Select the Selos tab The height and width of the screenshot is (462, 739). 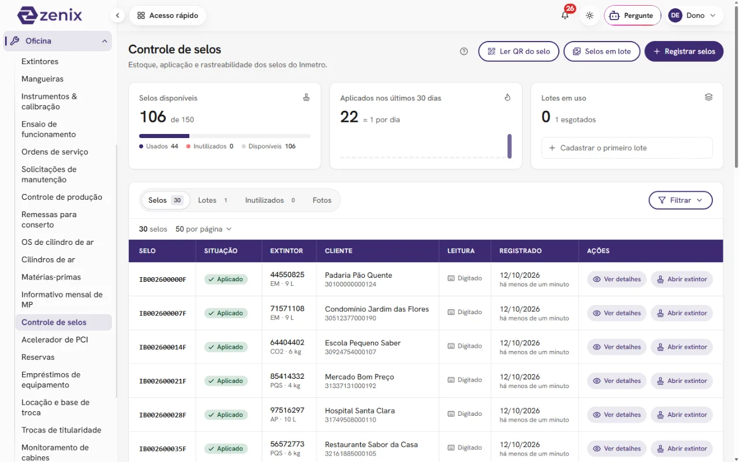click(x=165, y=200)
